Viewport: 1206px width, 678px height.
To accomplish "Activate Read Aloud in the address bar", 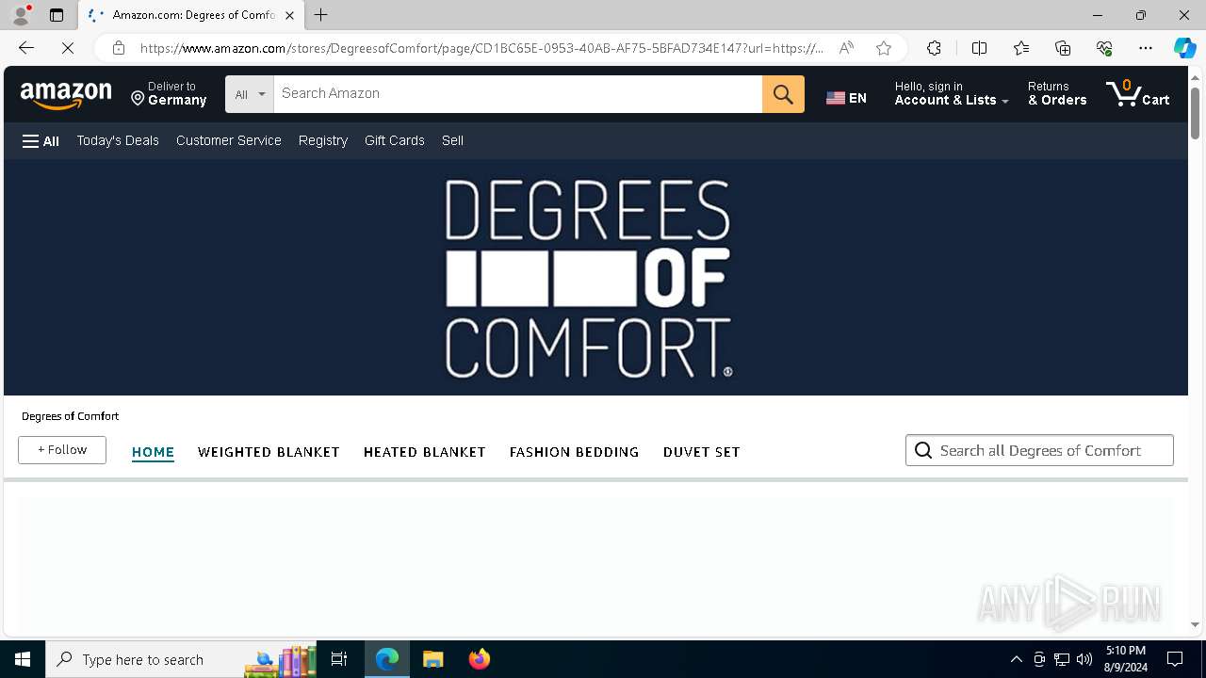I will [x=846, y=48].
